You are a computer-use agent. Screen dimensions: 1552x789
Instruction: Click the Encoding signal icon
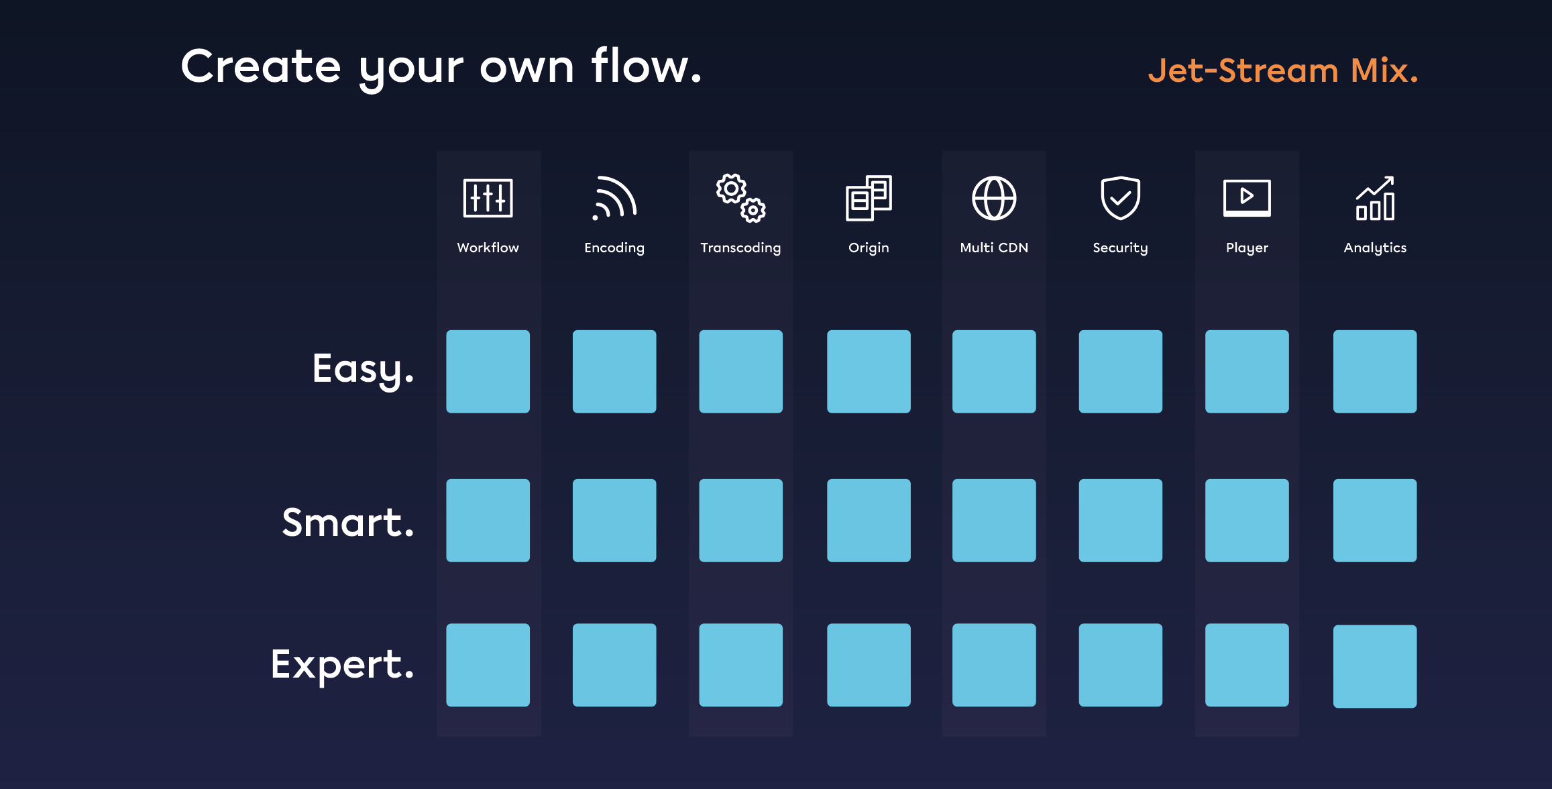click(614, 198)
